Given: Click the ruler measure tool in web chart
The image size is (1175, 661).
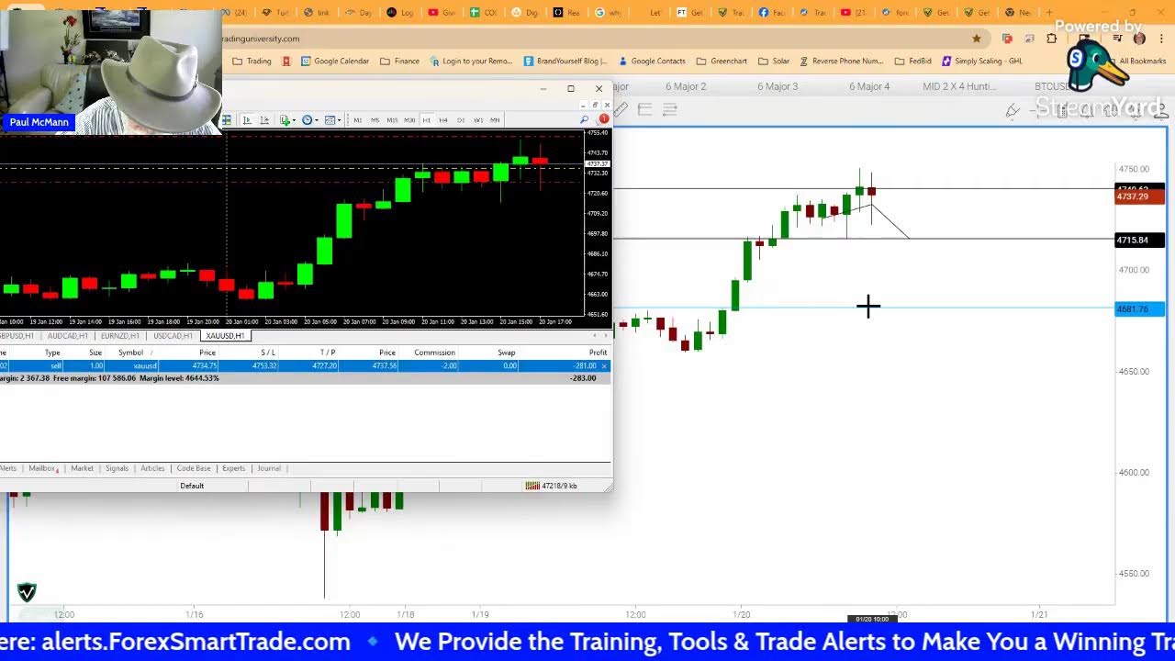Looking at the screenshot, I should 621,110.
